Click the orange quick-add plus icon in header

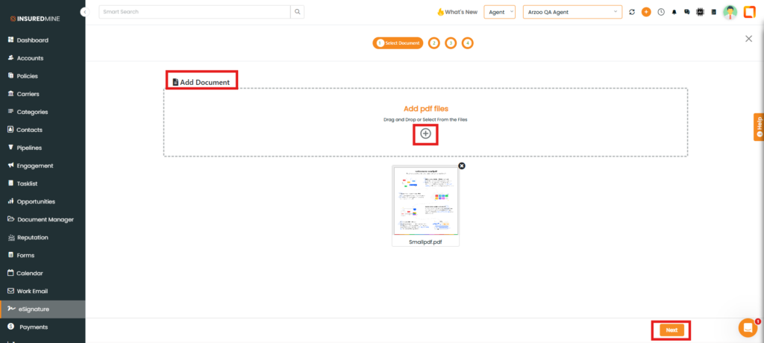[646, 12]
